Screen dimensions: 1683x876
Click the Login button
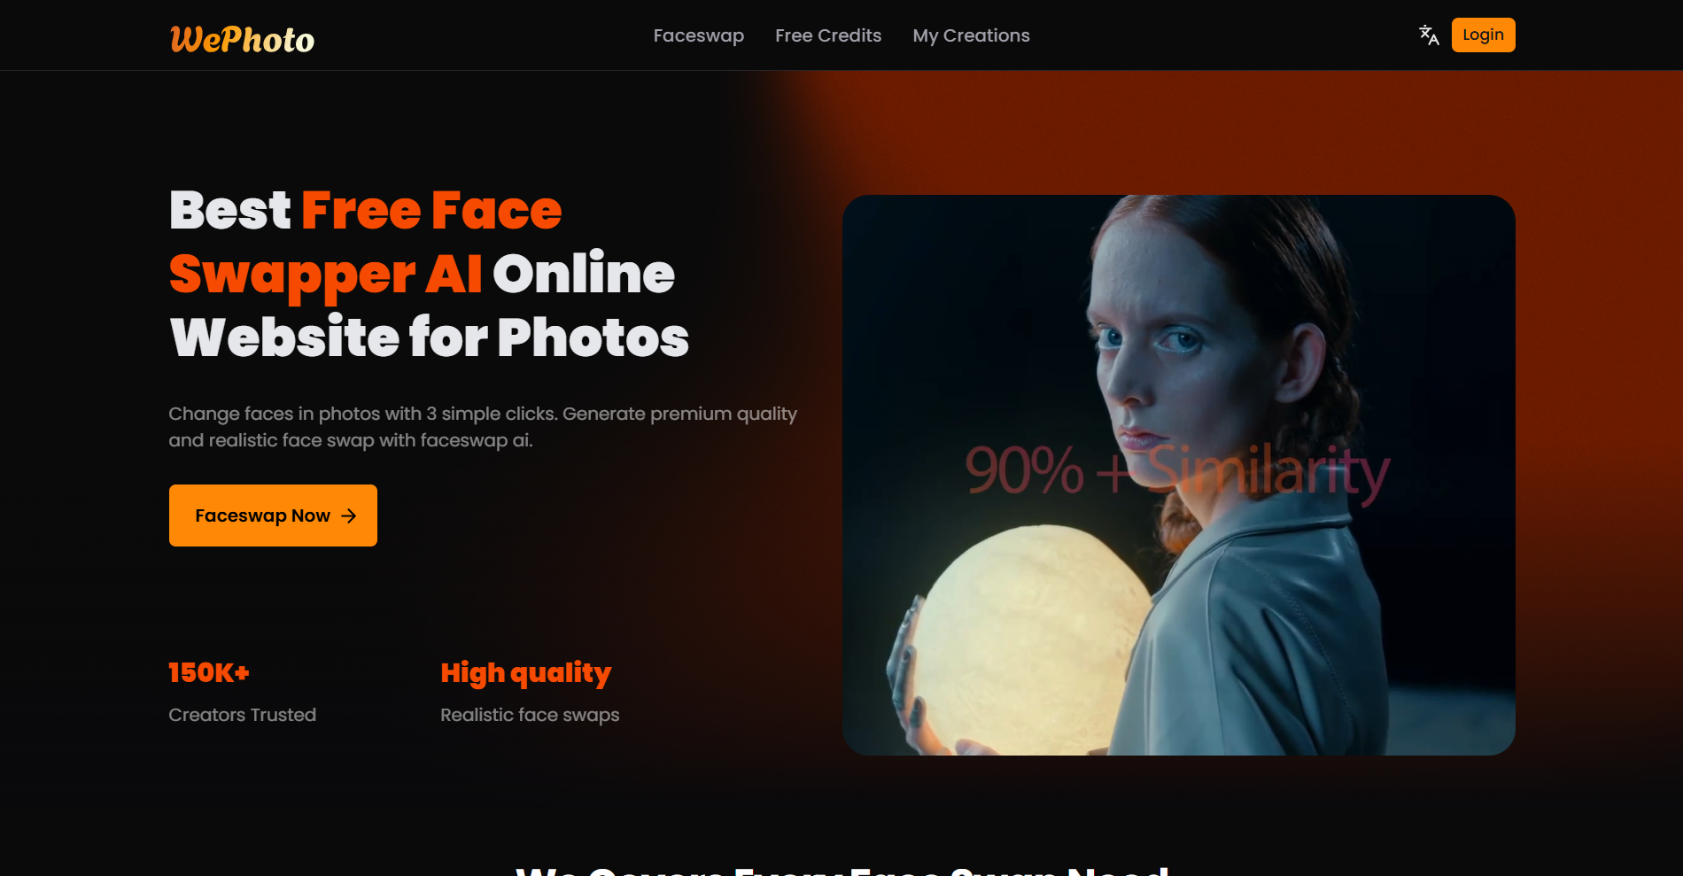(1483, 35)
